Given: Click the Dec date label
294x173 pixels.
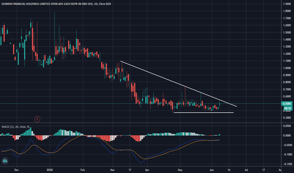Looking at the screenshot, I should tap(16, 170).
